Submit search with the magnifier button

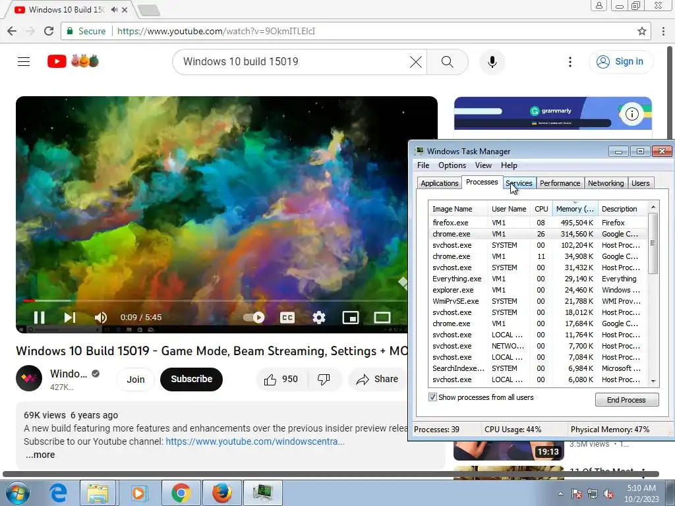click(x=448, y=62)
